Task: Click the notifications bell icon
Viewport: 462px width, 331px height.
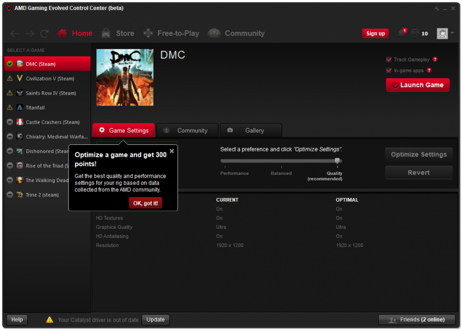Action: point(401,33)
